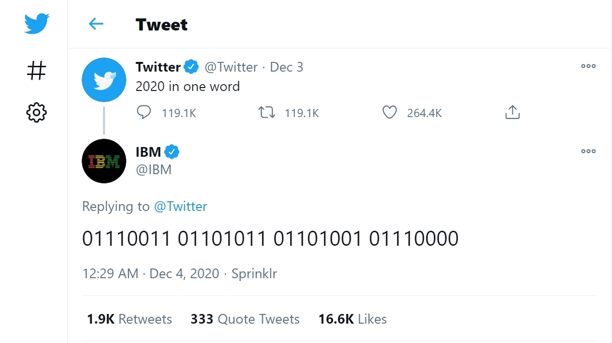Share the Twitter tweet via upload icon
Image resolution: width=612 pixels, height=343 pixels.
(x=512, y=113)
